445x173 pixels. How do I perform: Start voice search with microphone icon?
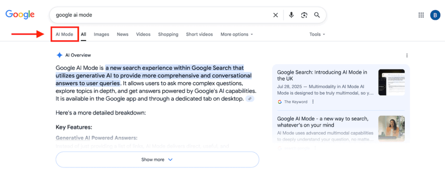(291, 15)
